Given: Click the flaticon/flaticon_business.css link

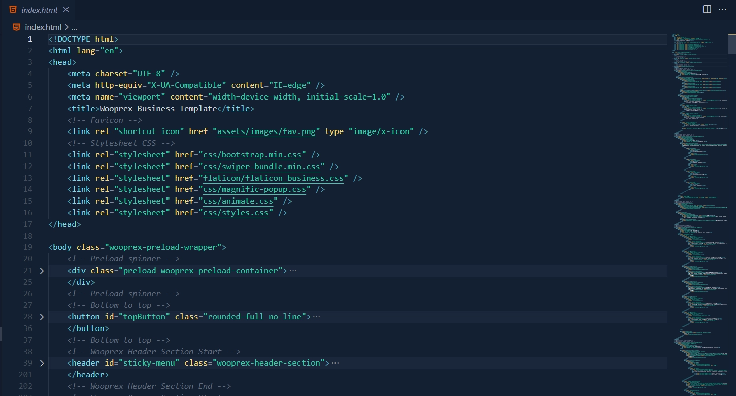Looking at the screenshot, I should [273, 178].
